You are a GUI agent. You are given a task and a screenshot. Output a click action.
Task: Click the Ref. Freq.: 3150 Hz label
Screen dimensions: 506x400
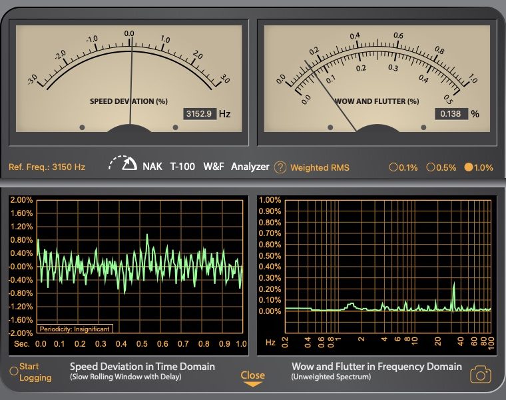[x=47, y=167]
